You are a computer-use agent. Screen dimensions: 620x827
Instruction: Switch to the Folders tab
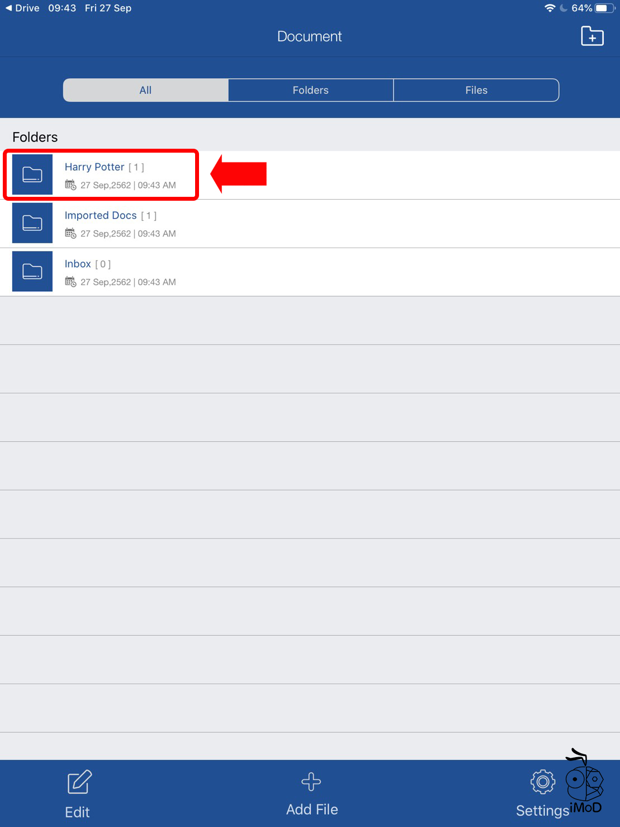coord(310,90)
